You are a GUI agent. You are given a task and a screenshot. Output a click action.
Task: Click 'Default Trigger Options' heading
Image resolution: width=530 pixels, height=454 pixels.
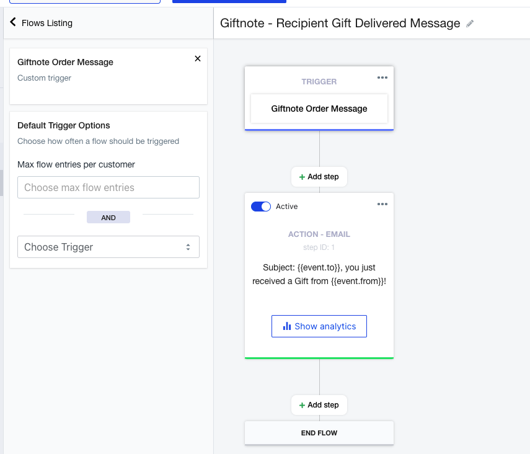tap(64, 125)
